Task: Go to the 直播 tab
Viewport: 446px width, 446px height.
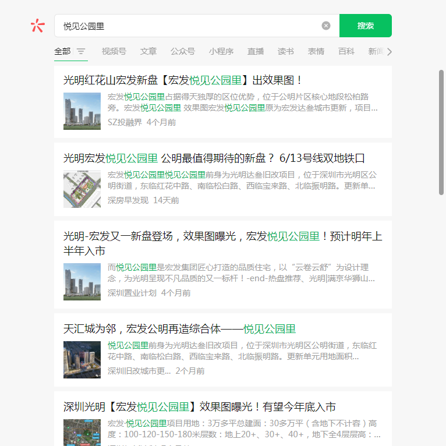Action: point(255,51)
